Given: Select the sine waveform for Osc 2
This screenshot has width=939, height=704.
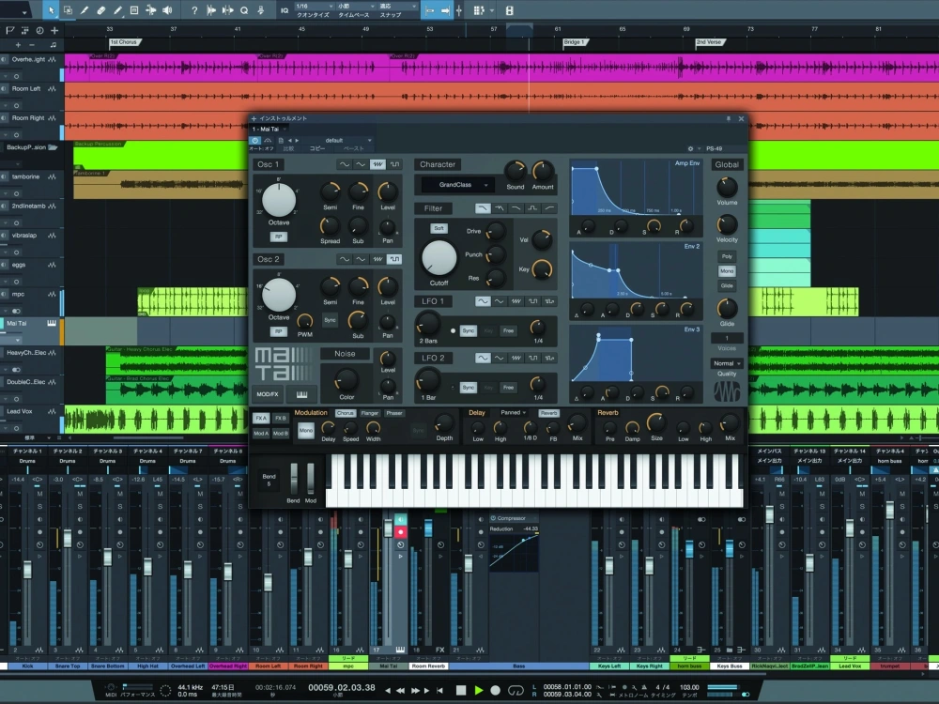Looking at the screenshot, I should click(344, 259).
